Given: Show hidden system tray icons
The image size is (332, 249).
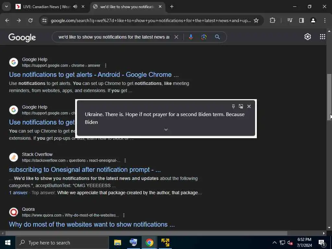Looking at the screenshot, I should 274,243.
